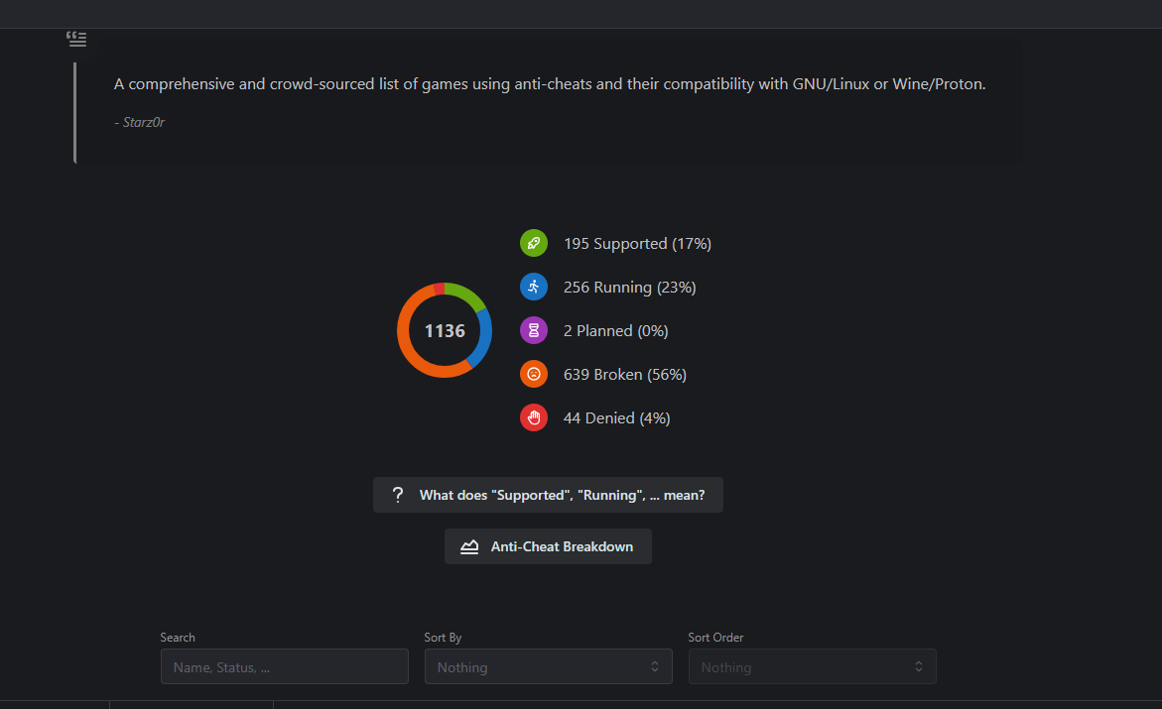
Task: Click the red Denied hand icon
Action: [534, 417]
